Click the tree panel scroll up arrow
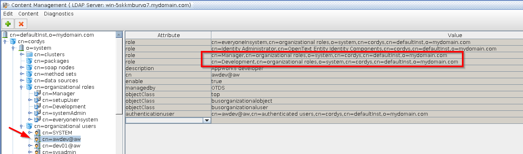 119,34
